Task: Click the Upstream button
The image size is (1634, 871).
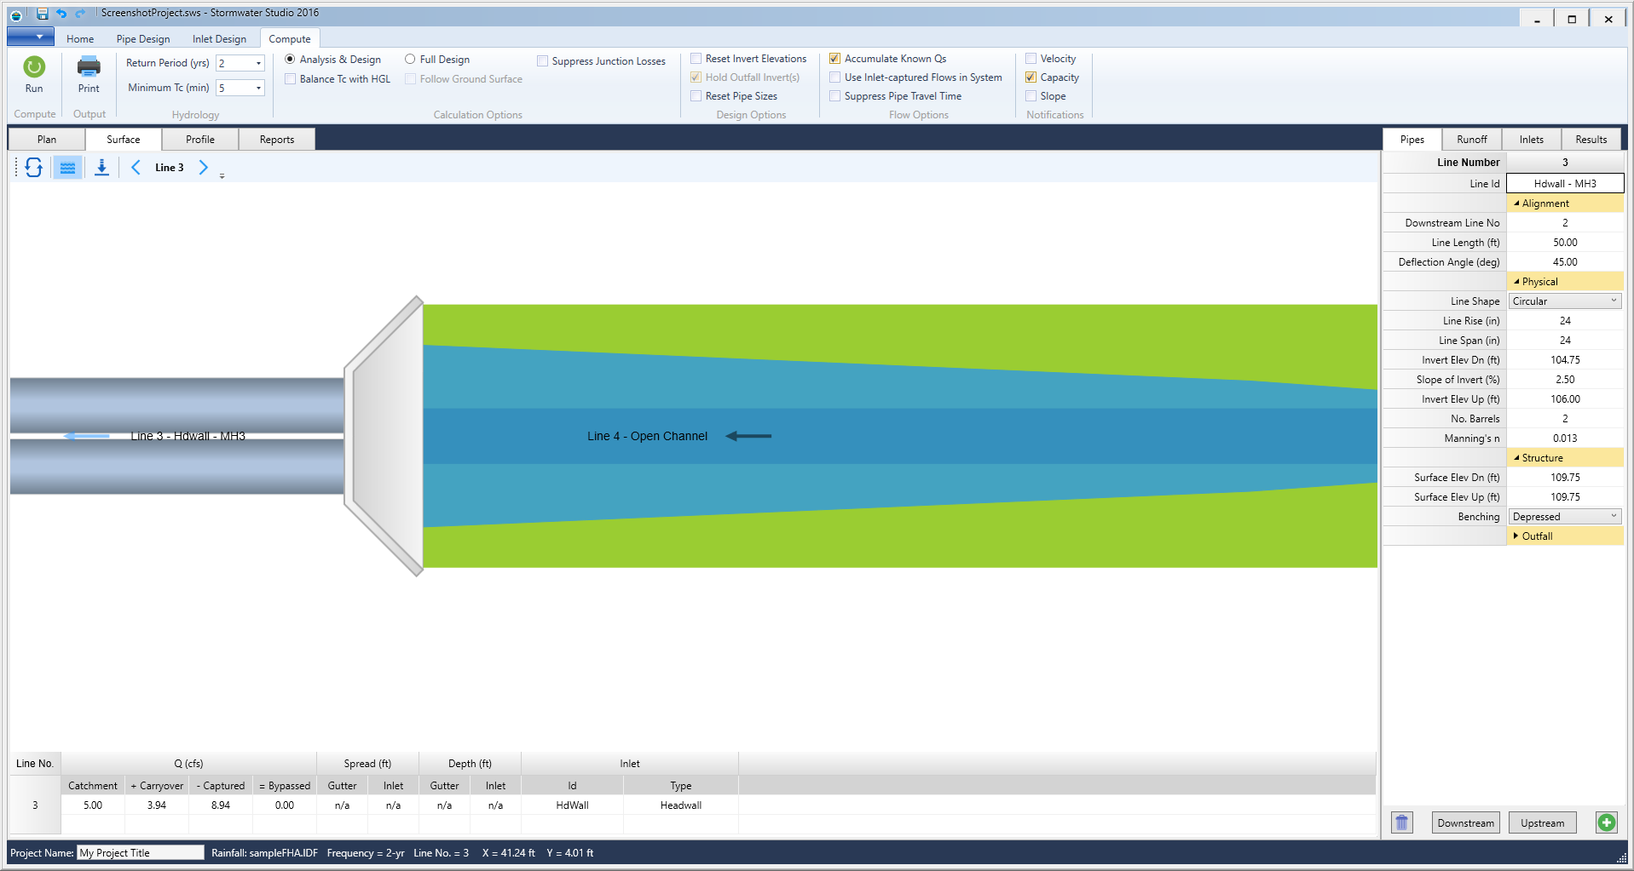Action: [1541, 822]
